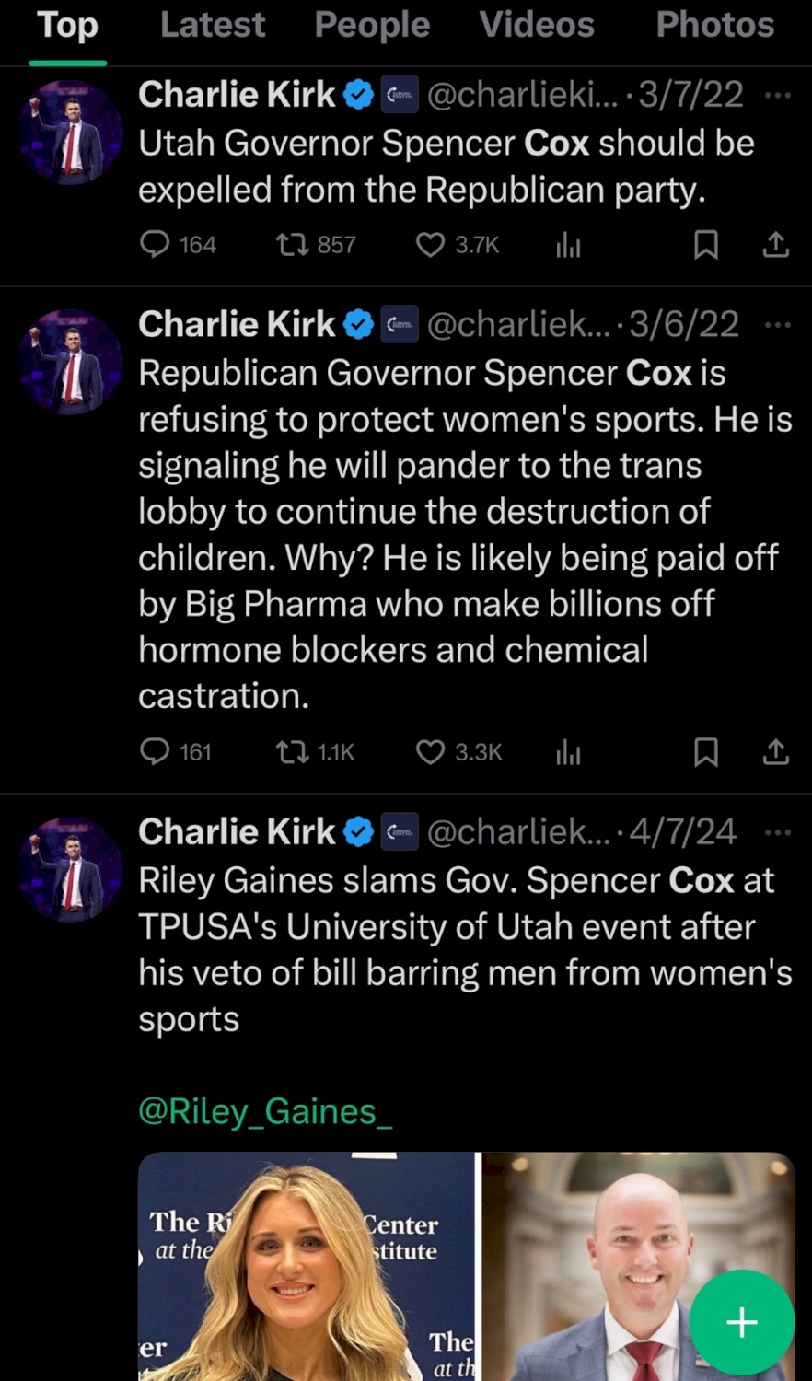This screenshot has height=1381, width=812.
Task: Open the @Riley_Gaines_ mention link
Action: coord(265,1111)
